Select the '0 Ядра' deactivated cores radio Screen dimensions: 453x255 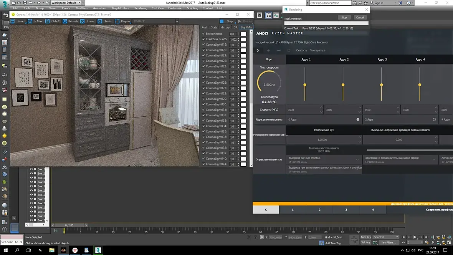click(x=358, y=119)
